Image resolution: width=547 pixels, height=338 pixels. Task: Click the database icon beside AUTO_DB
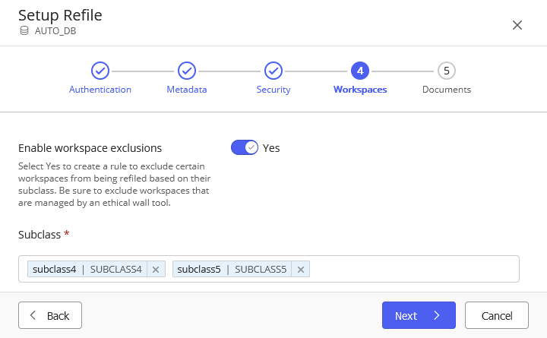click(24, 31)
